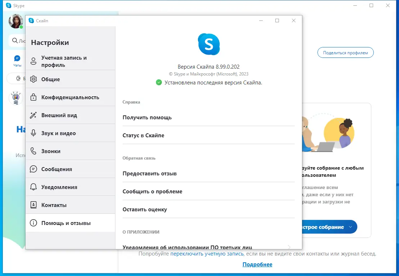Open Уведомления via the bell icon
The image size is (399, 276).
click(x=34, y=187)
